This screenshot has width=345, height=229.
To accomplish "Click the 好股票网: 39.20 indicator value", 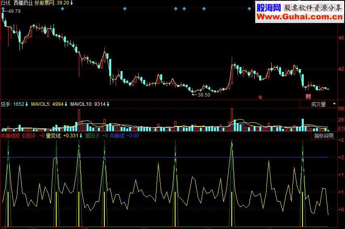I will tap(54, 3).
